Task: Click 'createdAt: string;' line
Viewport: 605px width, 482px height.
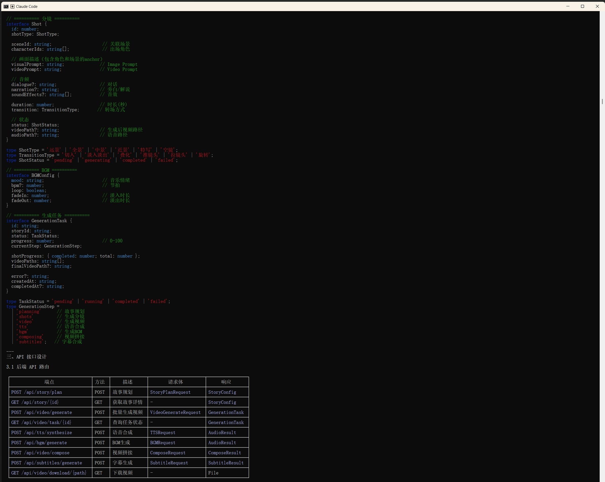Action: 34,281
